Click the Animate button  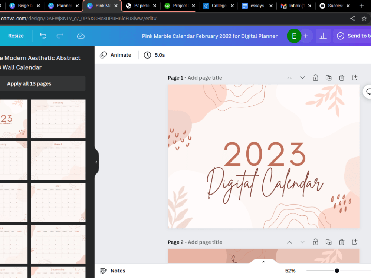tap(115, 55)
